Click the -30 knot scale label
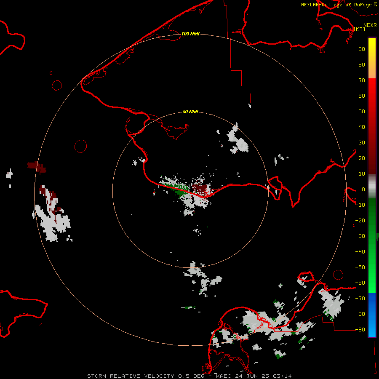 (x=360, y=236)
